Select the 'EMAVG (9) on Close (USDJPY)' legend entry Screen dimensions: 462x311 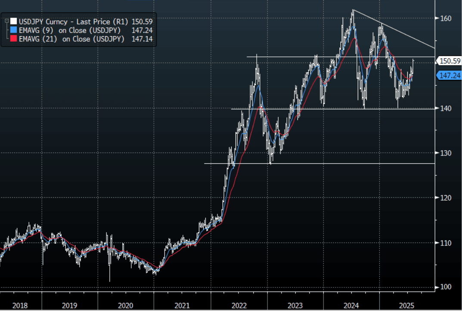(x=70, y=30)
